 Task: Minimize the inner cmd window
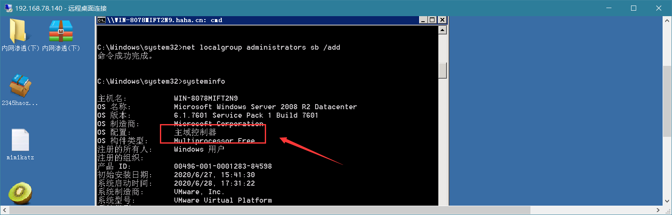pos(423,20)
